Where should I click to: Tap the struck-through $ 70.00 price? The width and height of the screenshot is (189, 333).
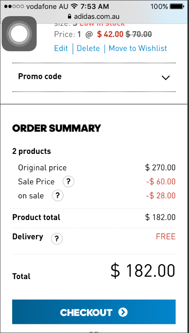tap(139, 34)
